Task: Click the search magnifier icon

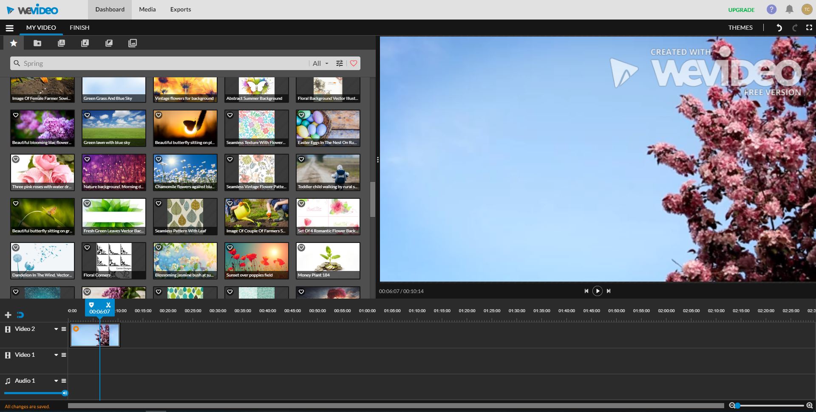Action: point(17,63)
